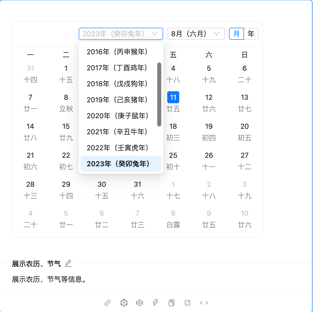Screen dimensions: 313x312
Task: Choose 2019年（己亥猪年）from the list
Action: pyautogui.click(x=117, y=100)
